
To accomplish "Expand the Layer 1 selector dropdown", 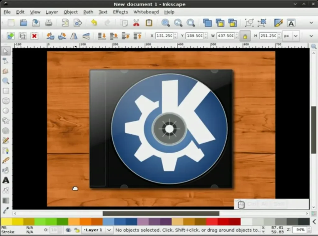I will point(109,230).
